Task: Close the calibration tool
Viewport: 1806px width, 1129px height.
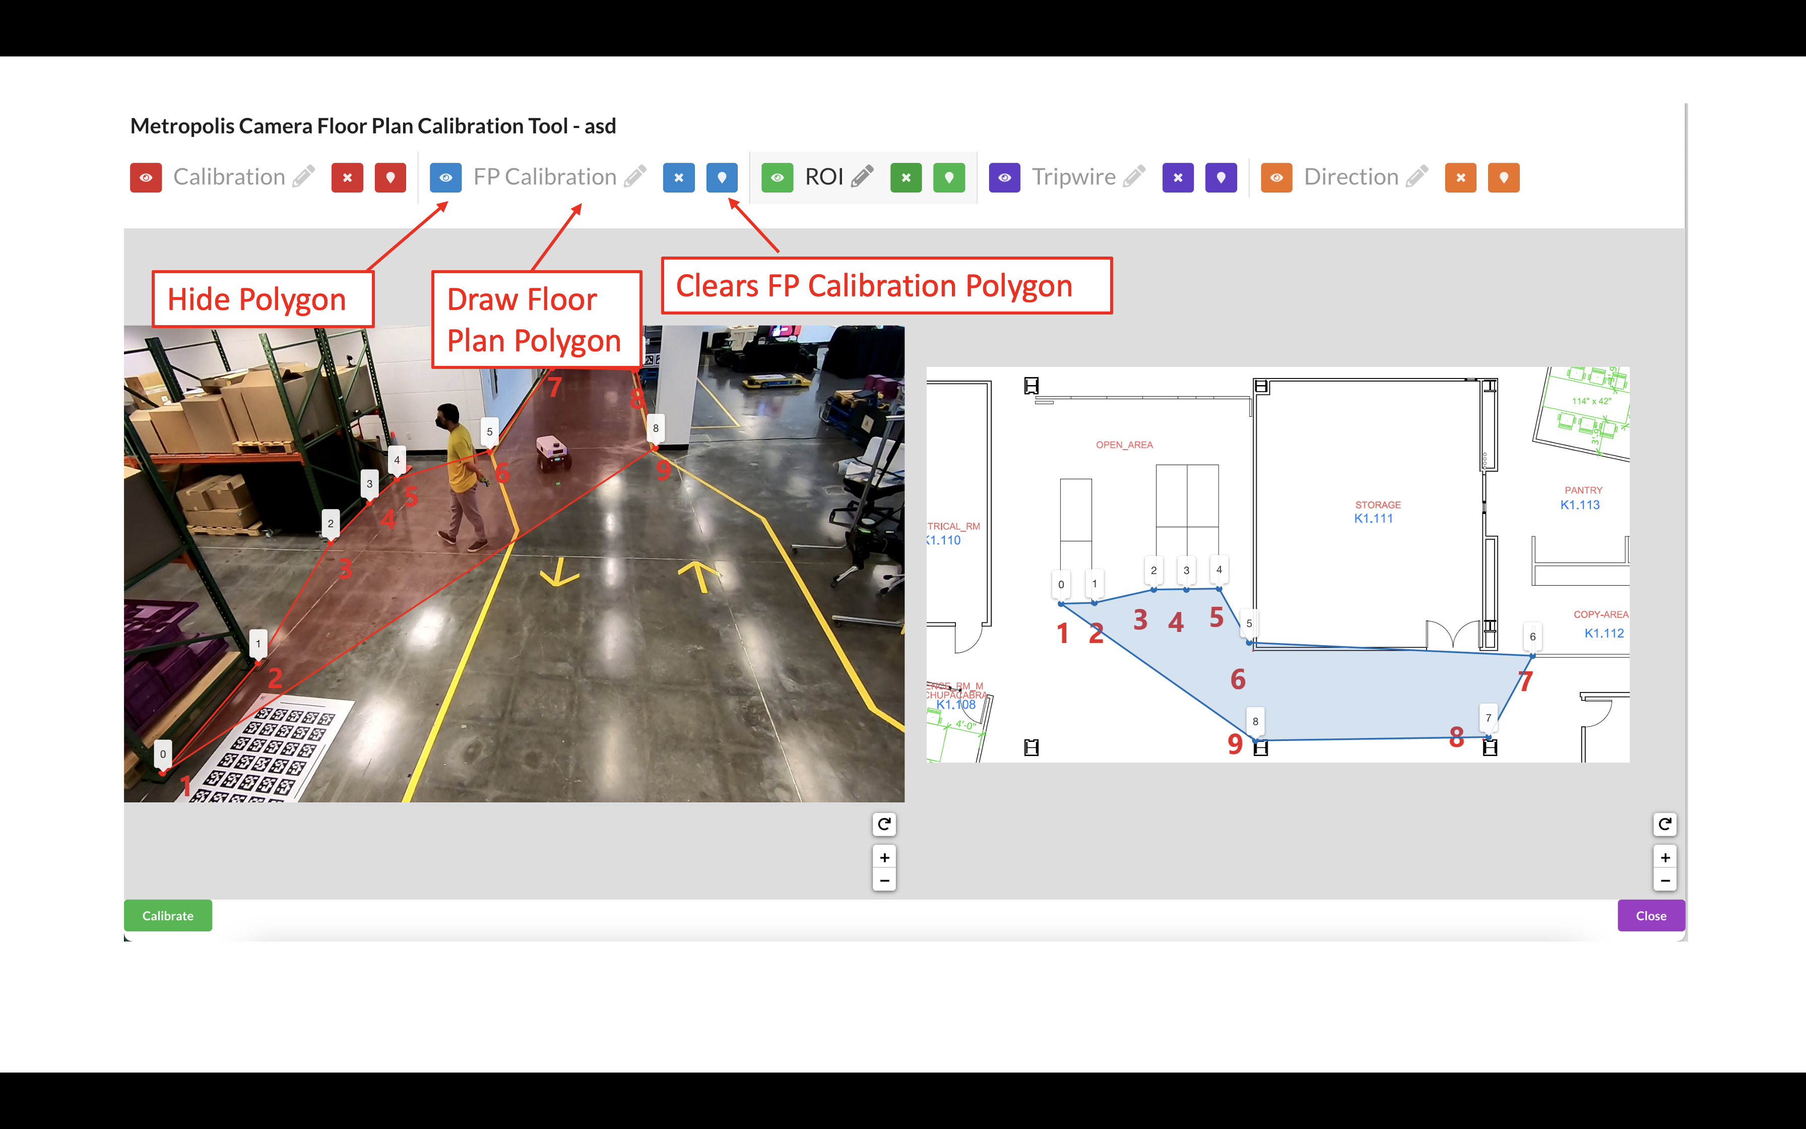Action: coord(1651,915)
